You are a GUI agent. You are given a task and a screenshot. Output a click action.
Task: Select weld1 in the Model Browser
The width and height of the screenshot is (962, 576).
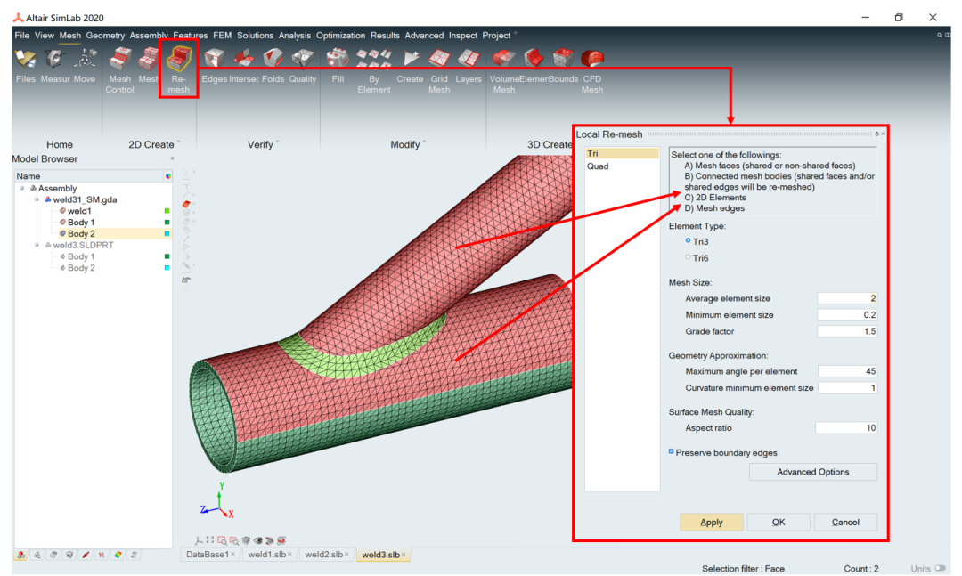[x=79, y=211]
